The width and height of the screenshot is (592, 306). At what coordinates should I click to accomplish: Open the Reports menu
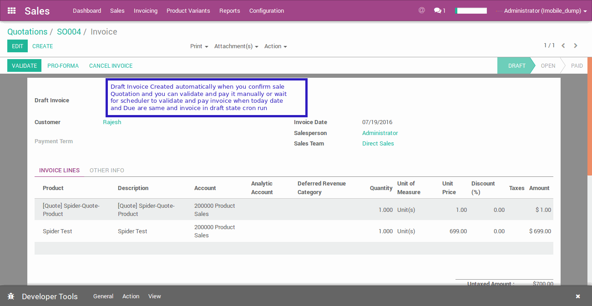229,10
